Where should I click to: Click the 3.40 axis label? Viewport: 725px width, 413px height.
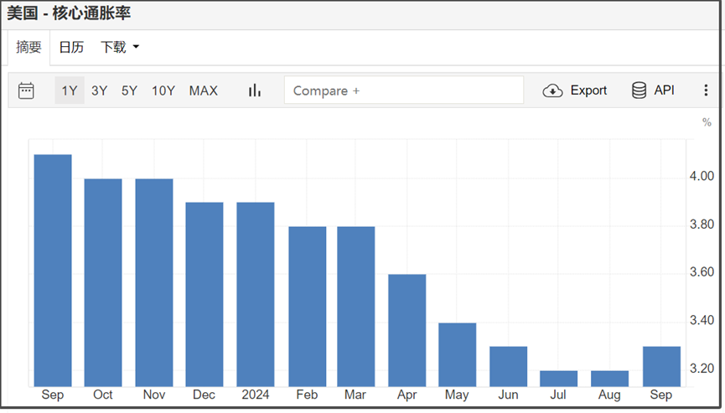click(x=702, y=320)
